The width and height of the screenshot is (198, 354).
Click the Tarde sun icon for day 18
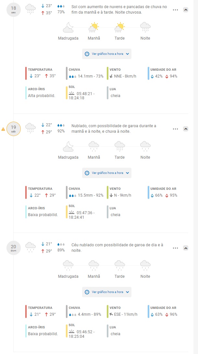[x=120, y=28]
